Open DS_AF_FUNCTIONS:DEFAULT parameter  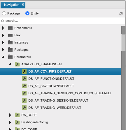click(x=51, y=79)
